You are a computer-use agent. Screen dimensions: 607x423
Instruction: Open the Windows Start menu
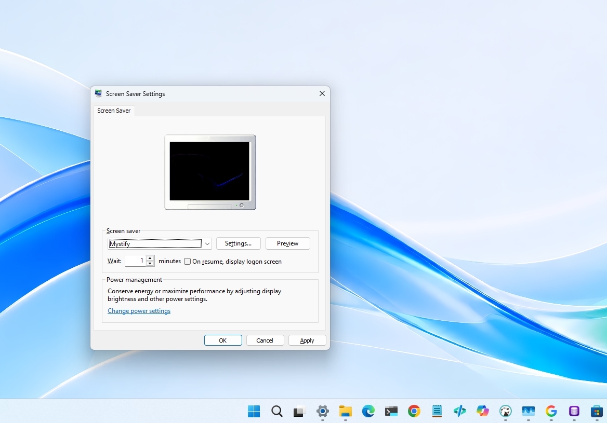254,411
